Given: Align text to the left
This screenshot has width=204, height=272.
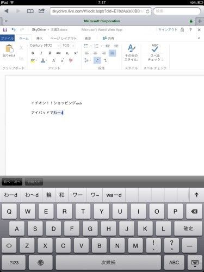Looking at the screenshot, I should (x=86, y=53).
